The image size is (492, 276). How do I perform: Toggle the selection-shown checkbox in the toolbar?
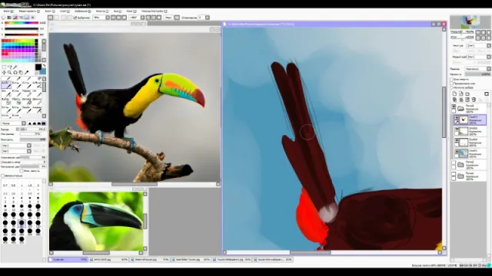75,18
